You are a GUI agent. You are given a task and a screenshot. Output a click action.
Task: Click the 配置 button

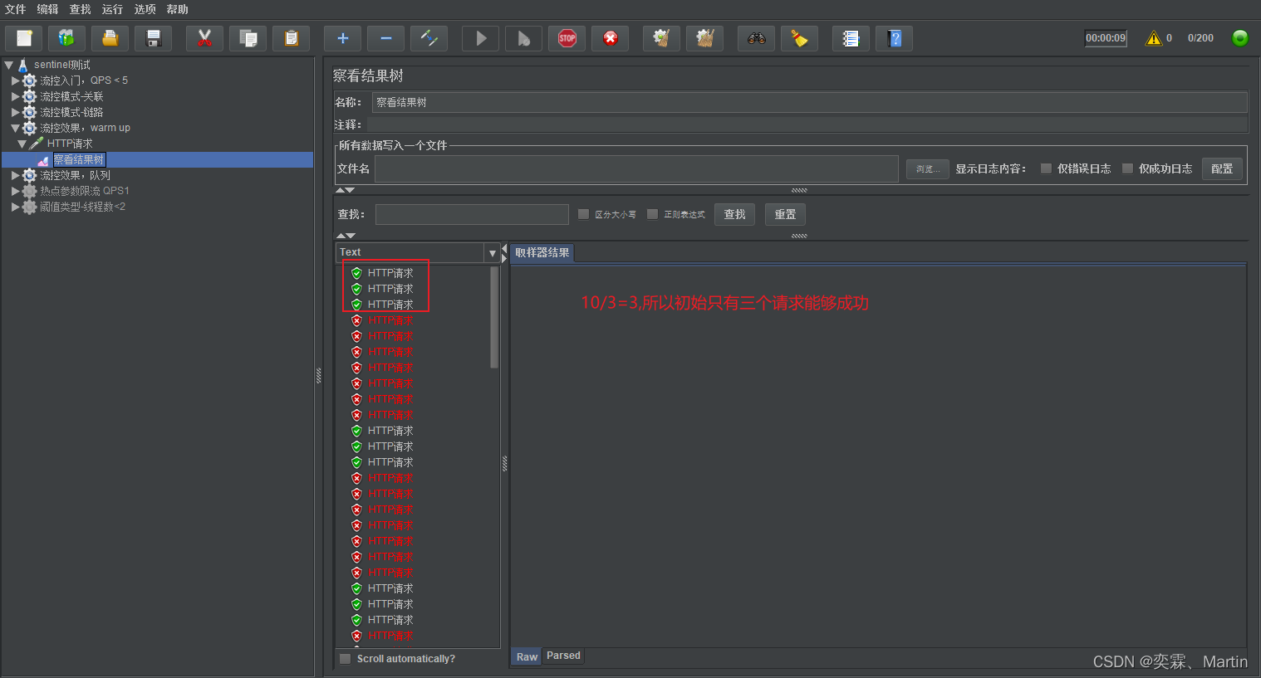[1221, 168]
